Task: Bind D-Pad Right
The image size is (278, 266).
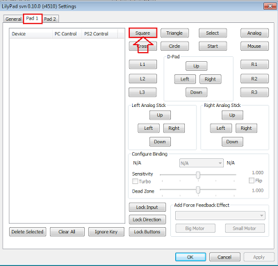Action: 211,79
